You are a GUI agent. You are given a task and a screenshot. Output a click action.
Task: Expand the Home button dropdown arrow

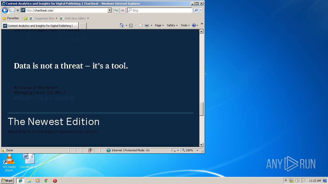pyautogui.click(x=126, y=25)
